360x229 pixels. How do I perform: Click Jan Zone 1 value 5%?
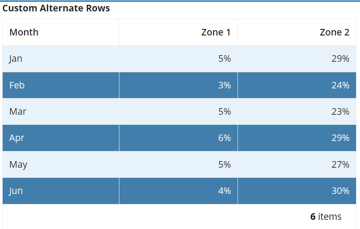point(178,59)
